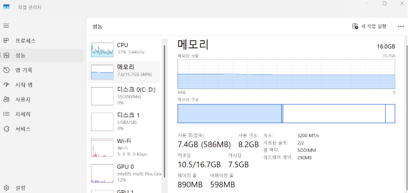Open the 시작 앱 startup icon

click(6, 85)
